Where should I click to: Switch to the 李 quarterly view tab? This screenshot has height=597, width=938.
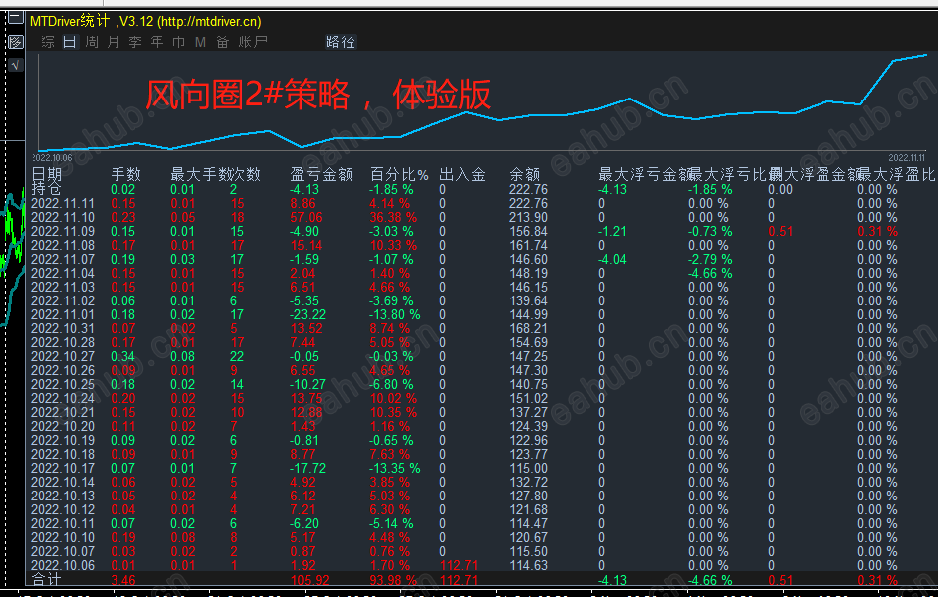[x=133, y=42]
